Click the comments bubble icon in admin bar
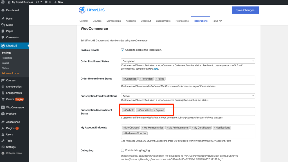288x162 pixels. (46, 2)
